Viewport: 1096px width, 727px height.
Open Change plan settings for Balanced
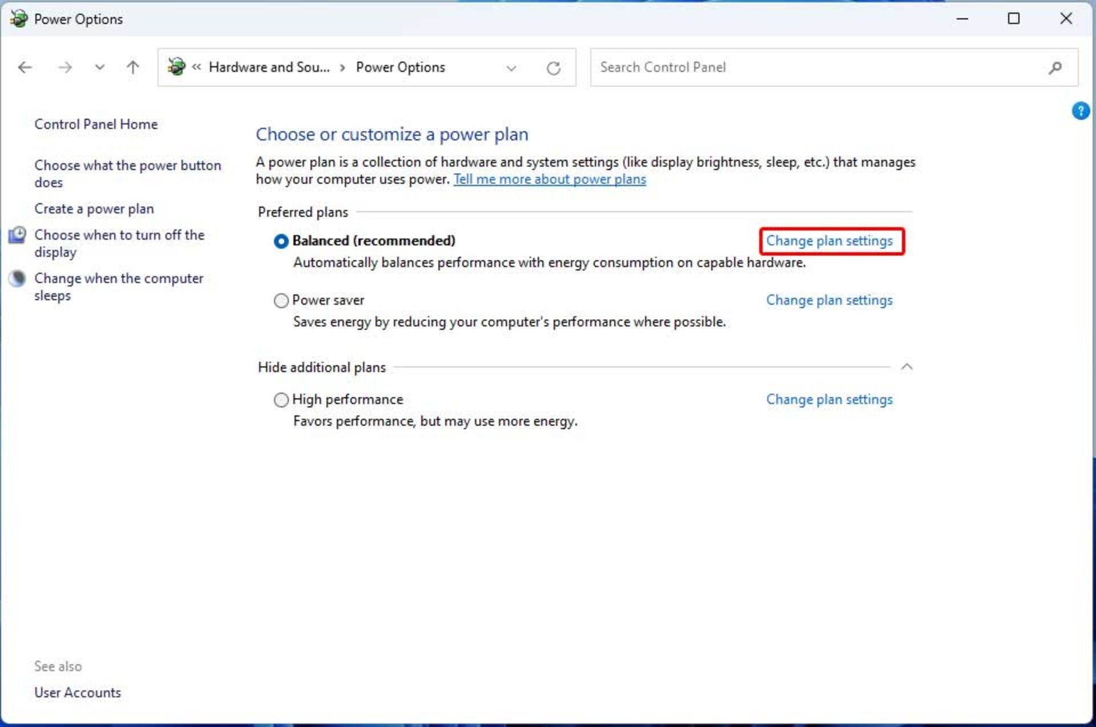tap(829, 241)
